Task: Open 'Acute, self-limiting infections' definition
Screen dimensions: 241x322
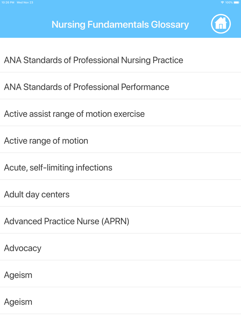Action: [58, 168]
